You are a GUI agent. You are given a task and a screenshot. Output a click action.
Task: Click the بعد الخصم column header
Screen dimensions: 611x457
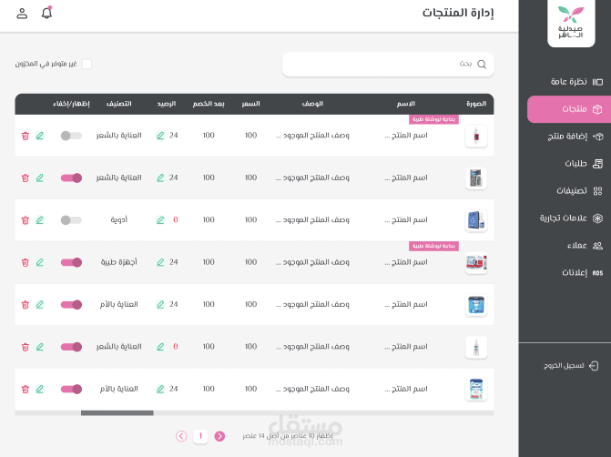[209, 104]
